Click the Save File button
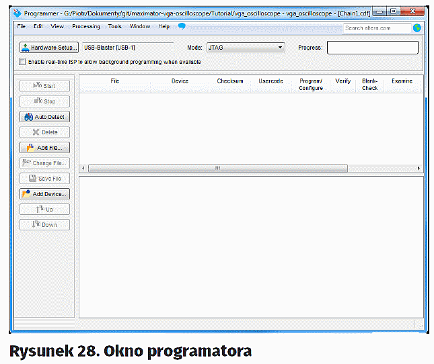 click(45, 179)
